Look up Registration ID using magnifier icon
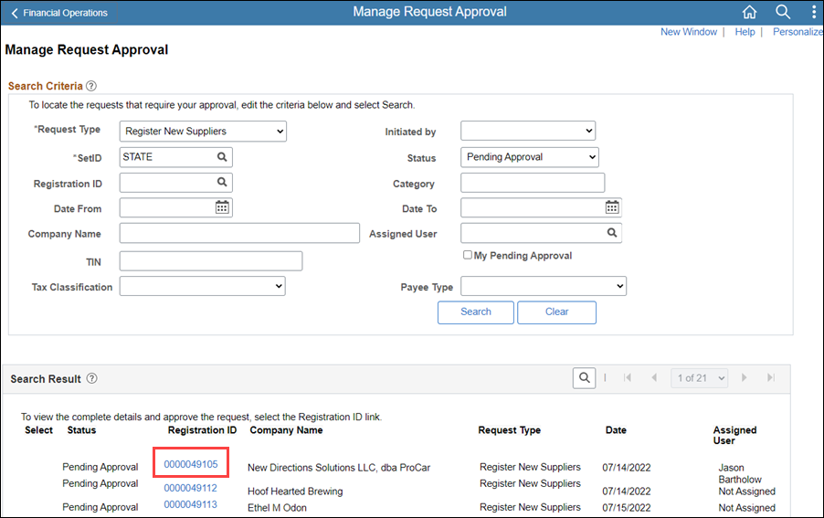824x518 pixels. coord(222,182)
